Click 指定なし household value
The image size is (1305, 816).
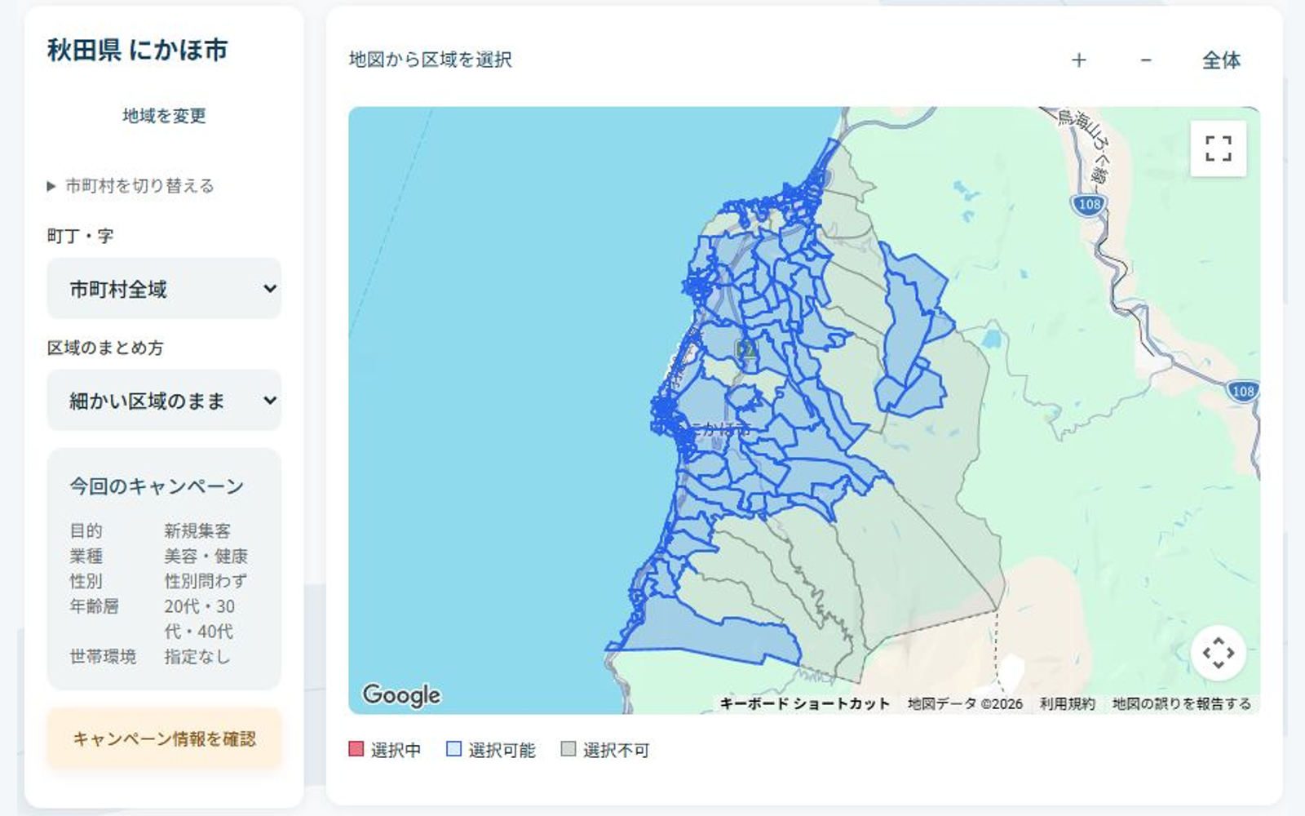coord(197,656)
